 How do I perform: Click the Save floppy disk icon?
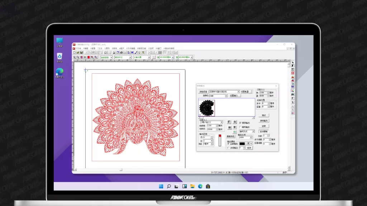pos(81,53)
